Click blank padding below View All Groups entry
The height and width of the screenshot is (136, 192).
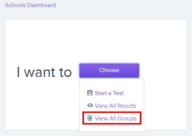112,128
